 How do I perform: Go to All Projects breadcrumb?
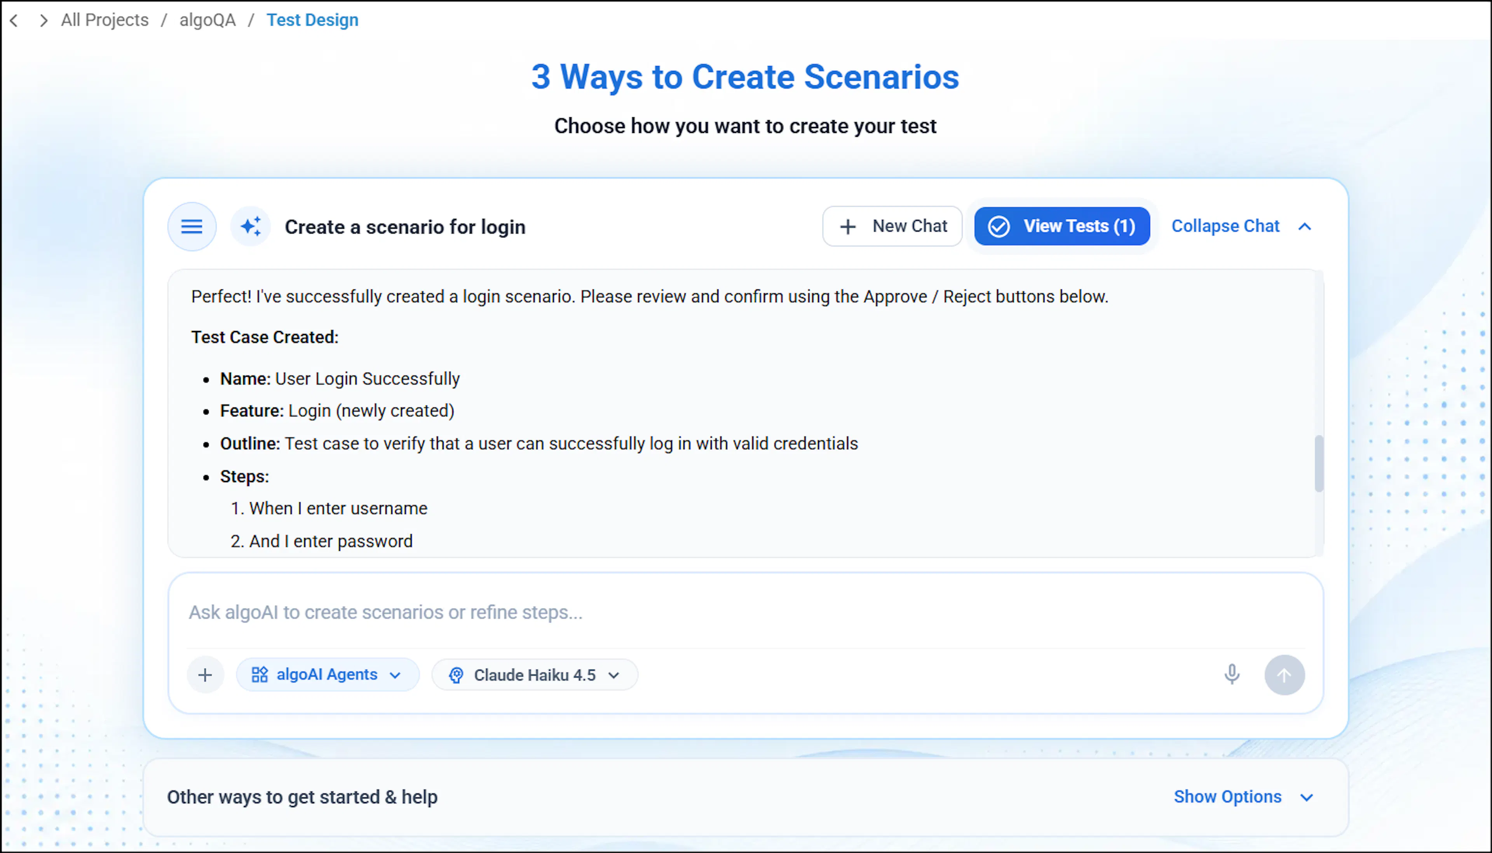pos(105,20)
